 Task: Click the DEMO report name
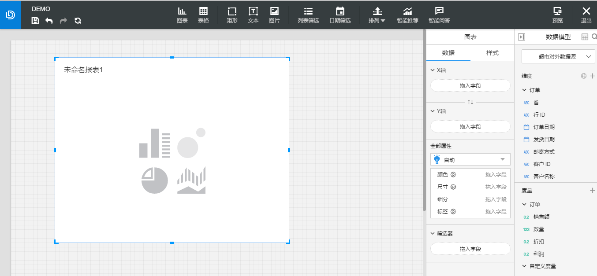point(41,9)
